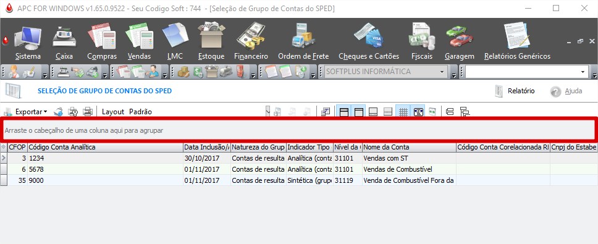Sort by Código Conta Analítica header

point(105,147)
